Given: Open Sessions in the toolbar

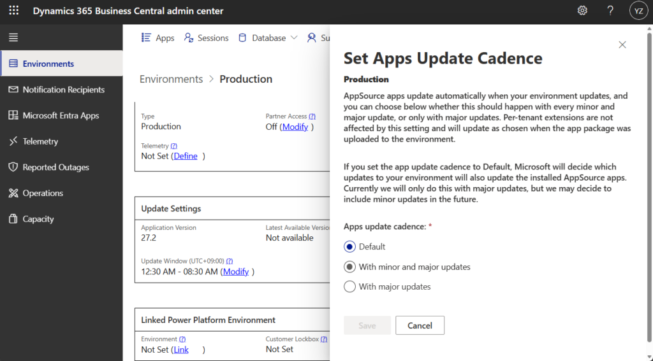Looking at the screenshot, I should click(x=206, y=38).
